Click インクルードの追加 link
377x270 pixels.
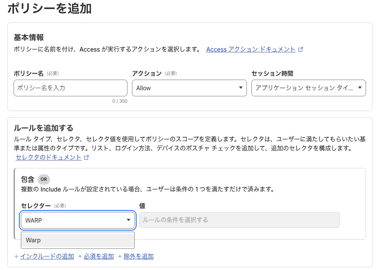pyautogui.click(x=47, y=256)
